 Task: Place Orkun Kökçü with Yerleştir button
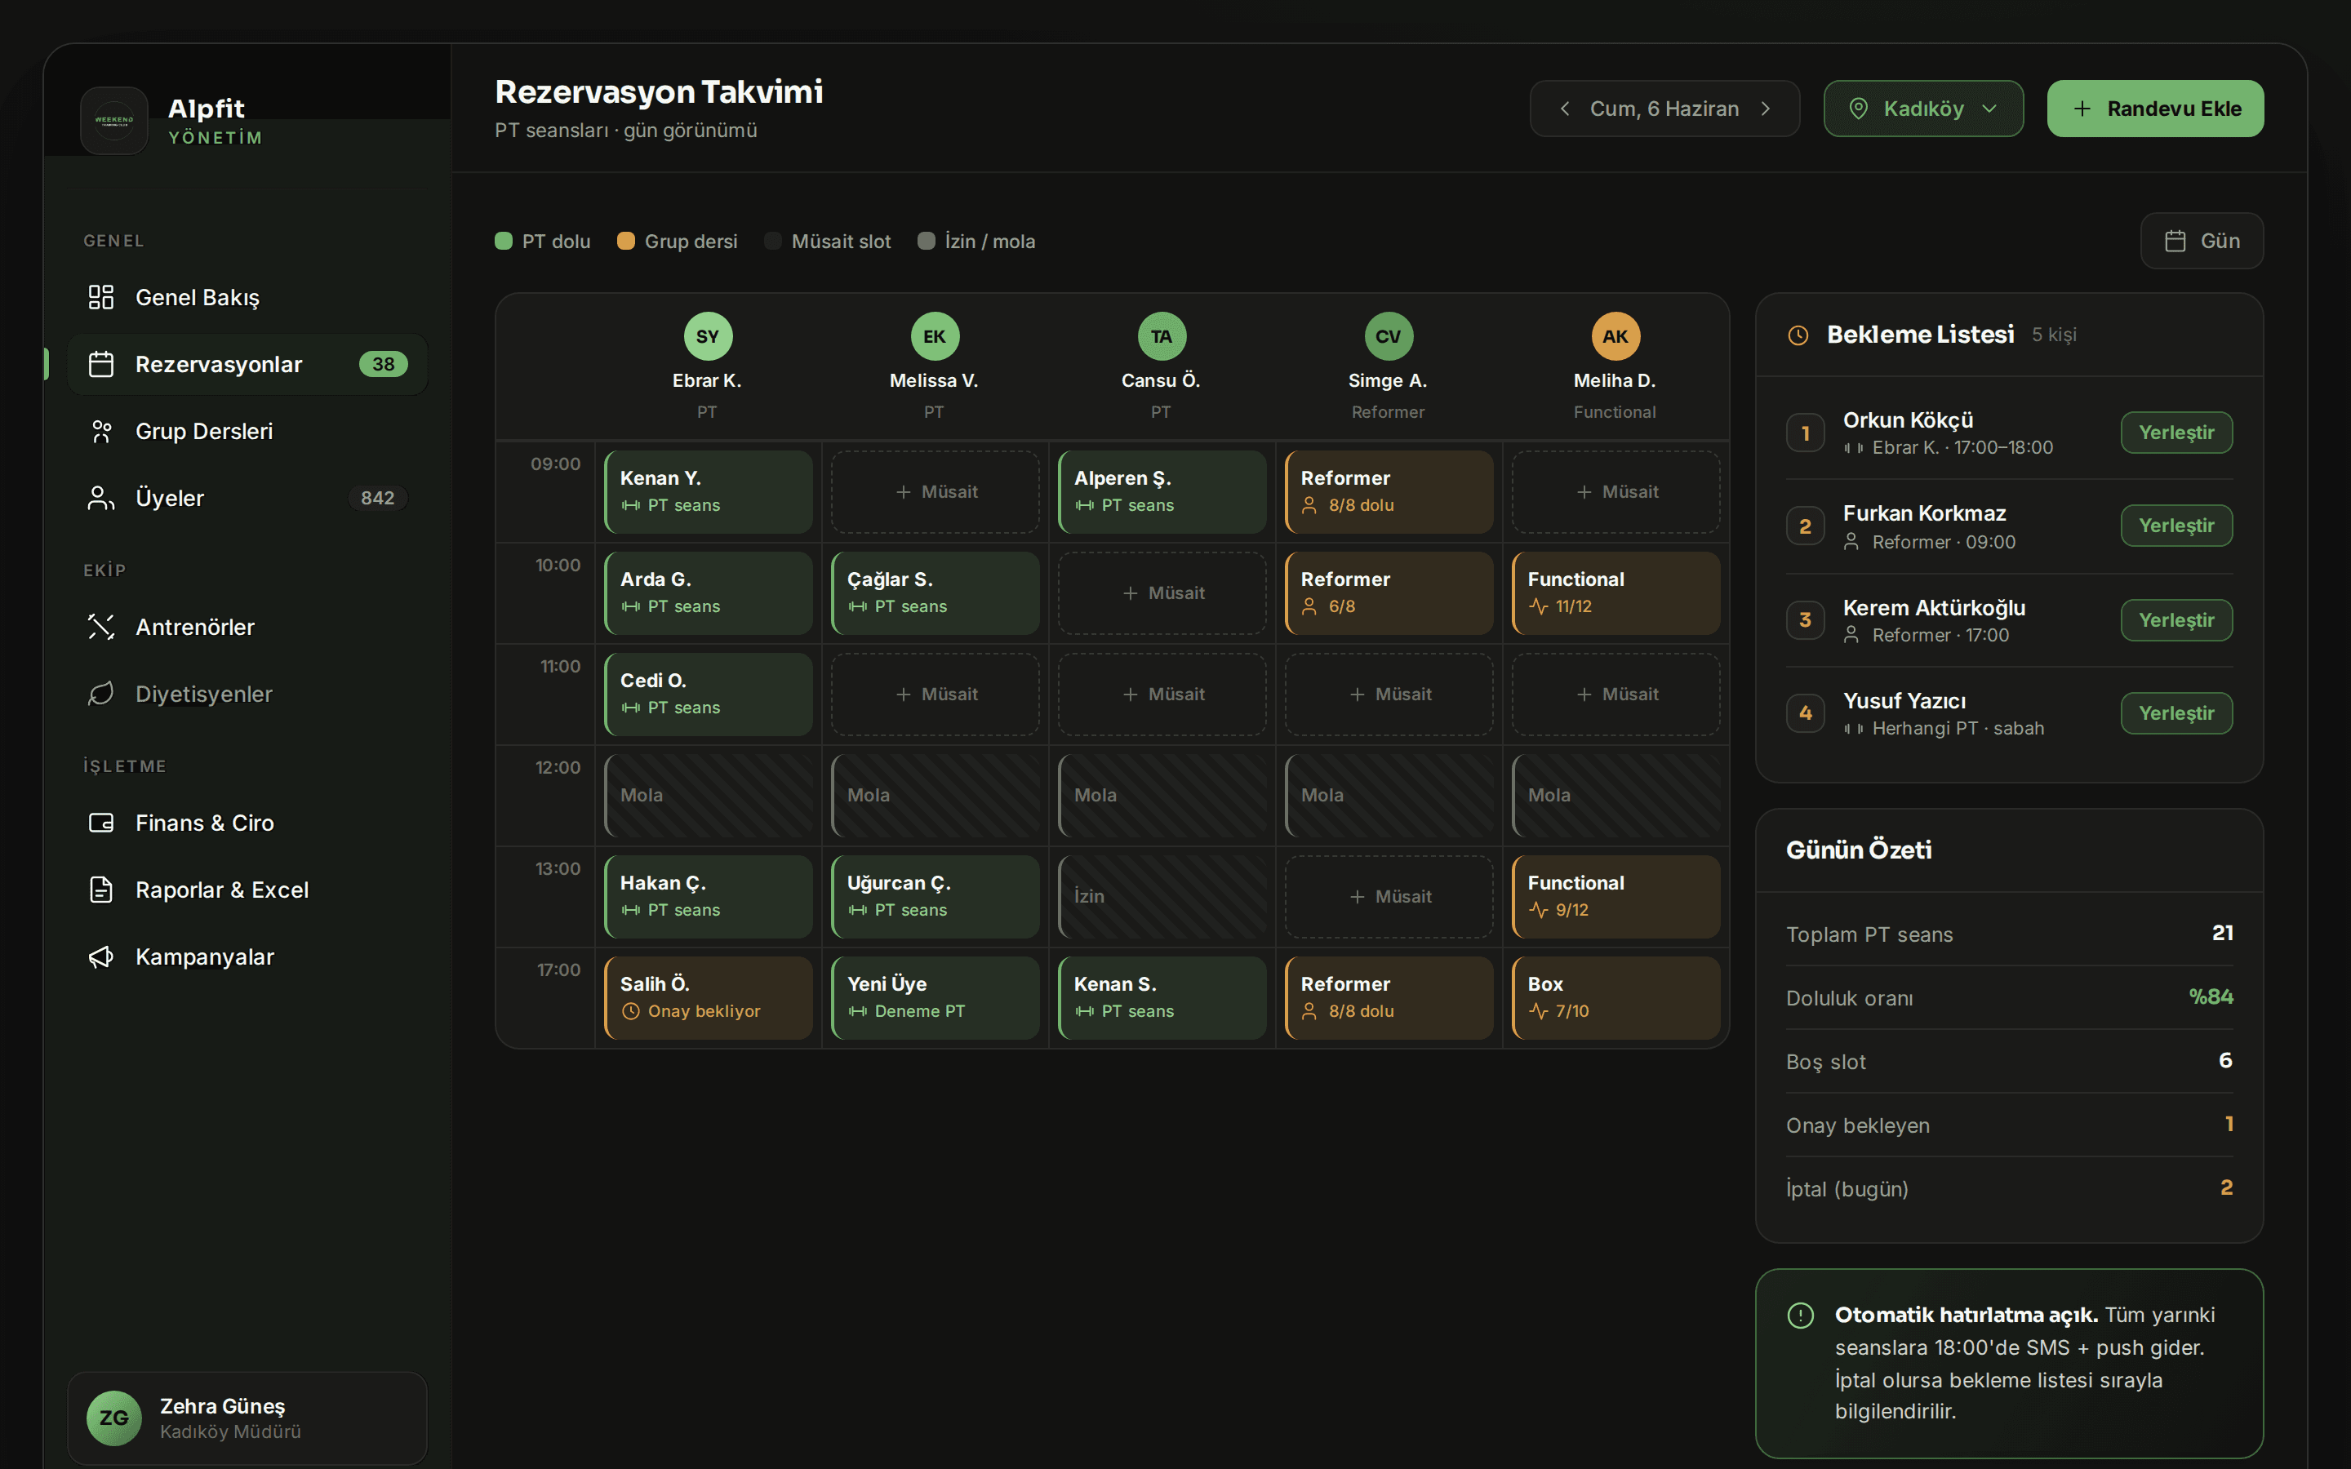tap(2176, 433)
